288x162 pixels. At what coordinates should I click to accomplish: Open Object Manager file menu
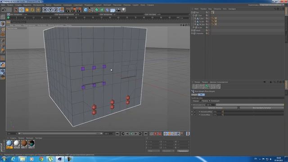[x=196, y=9]
